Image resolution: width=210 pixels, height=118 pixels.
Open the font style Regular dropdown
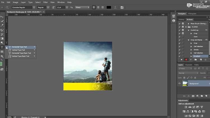click(48, 8)
